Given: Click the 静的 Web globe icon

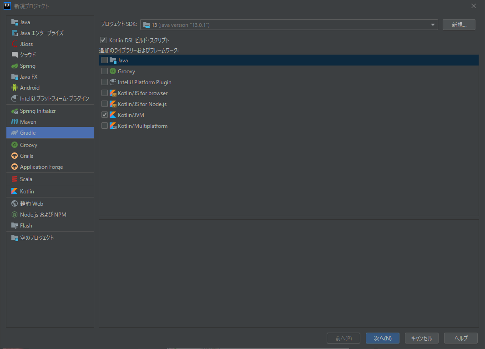Looking at the screenshot, I should tap(15, 203).
